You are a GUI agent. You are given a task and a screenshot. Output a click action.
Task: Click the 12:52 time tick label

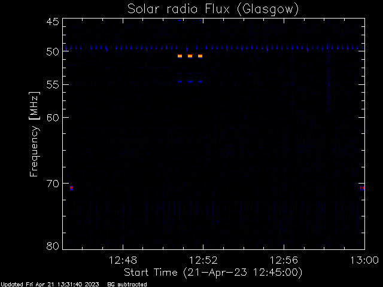coord(203,261)
